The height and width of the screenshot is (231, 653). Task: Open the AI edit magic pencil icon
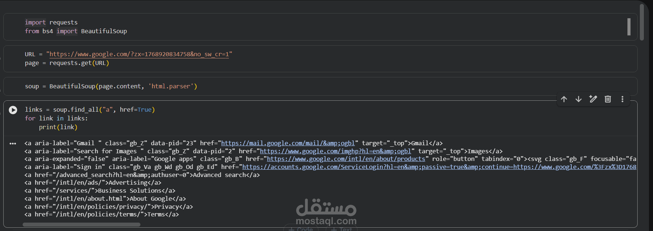coord(593,99)
